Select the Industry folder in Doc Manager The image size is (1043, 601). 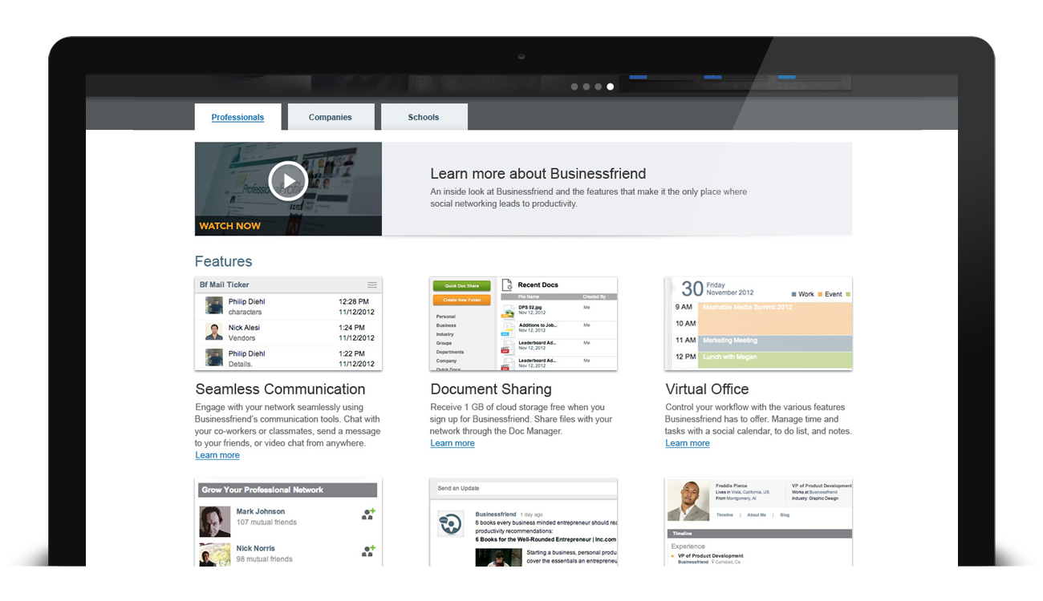(445, 334)
